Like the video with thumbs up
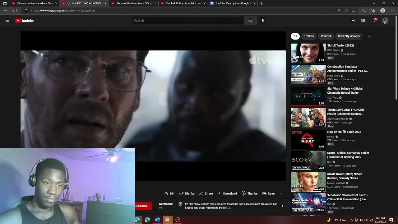The width and height of the screenshot is (398, 224). [x=169, y=194]
